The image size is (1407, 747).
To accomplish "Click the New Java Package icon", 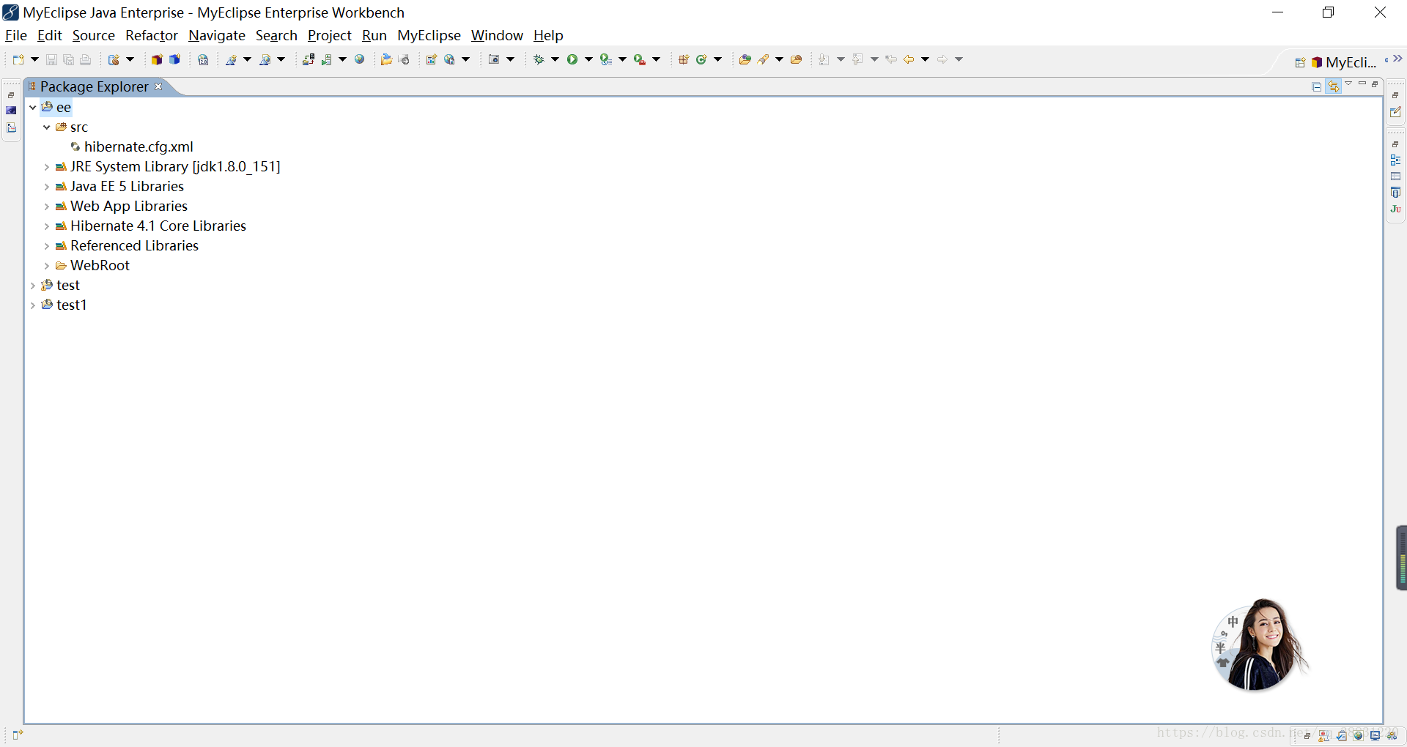I will [x=684, y=59].
